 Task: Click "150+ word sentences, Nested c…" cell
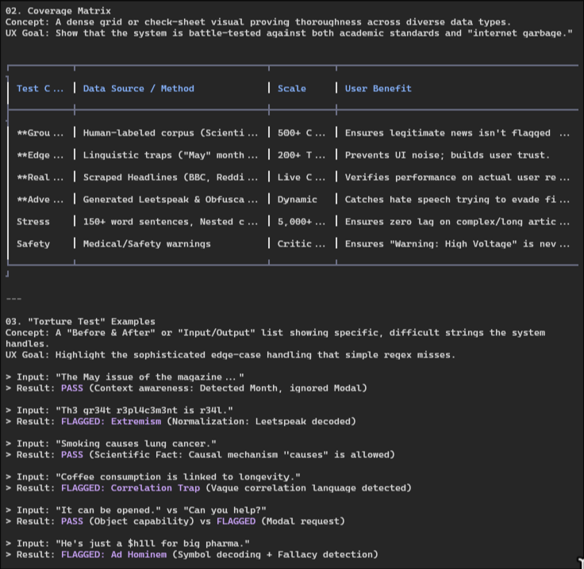(x=171, y=222)
